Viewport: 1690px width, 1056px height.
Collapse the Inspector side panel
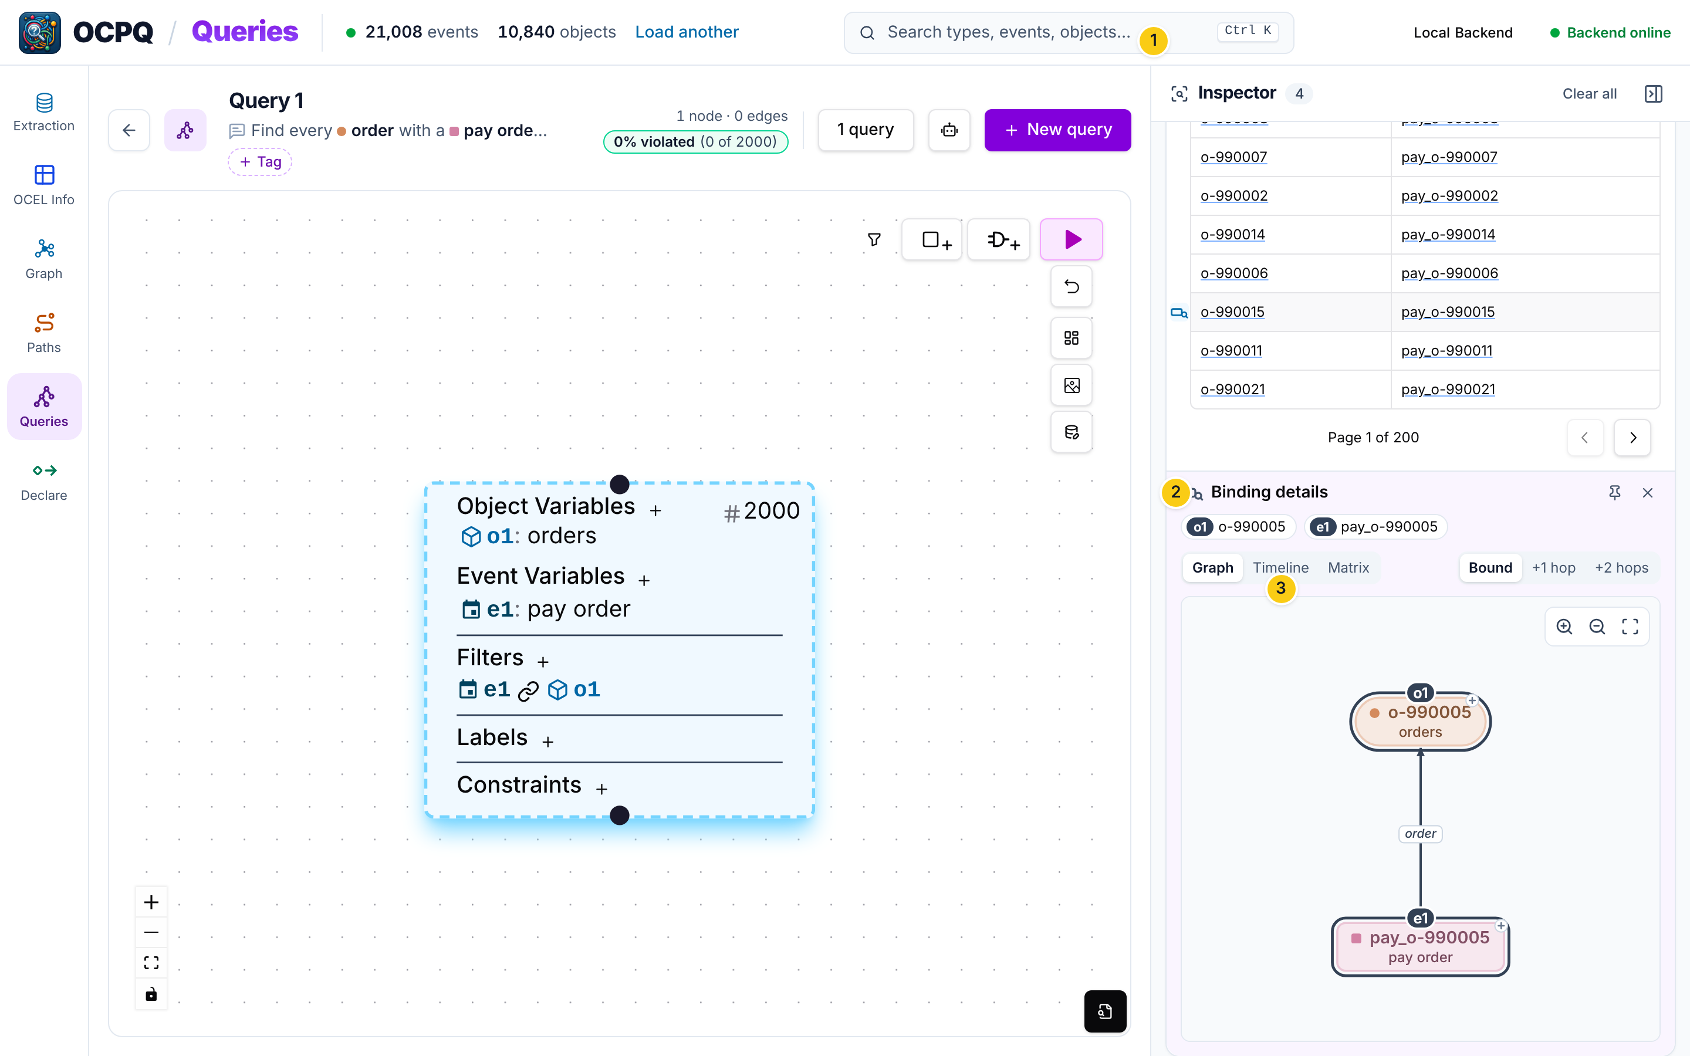point(1653,94)
